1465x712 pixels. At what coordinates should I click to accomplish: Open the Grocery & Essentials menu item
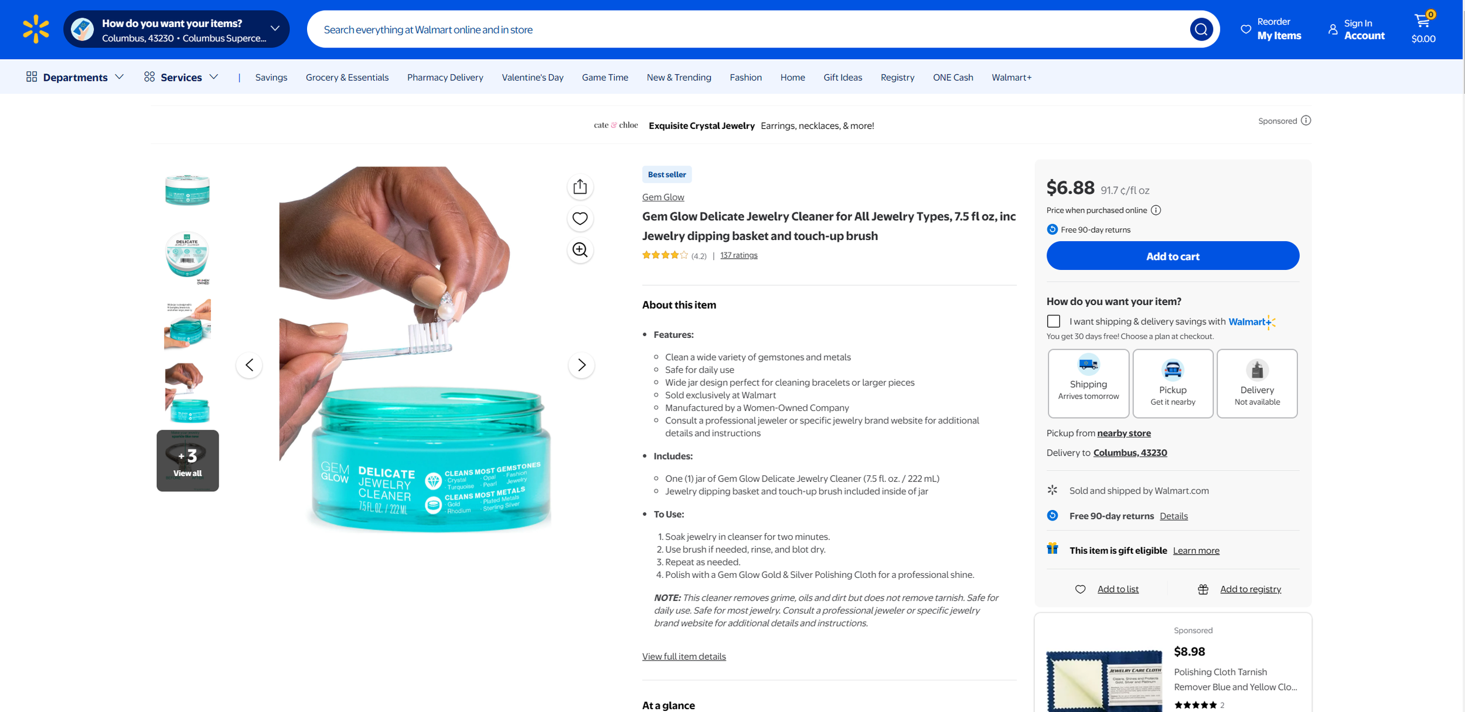347,77
